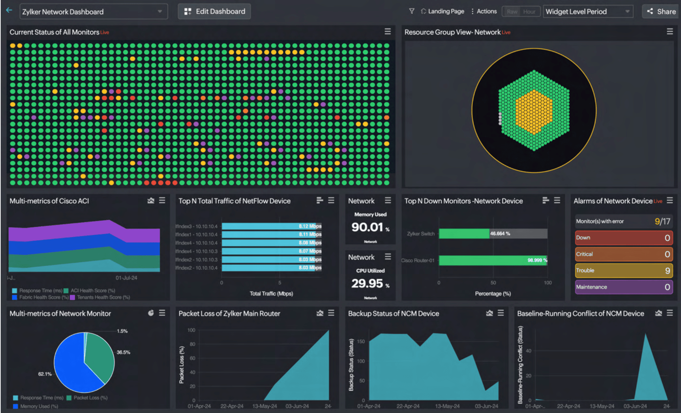Open Zylker Network Dashboard dropdown
This screenshot has height=413, width=681.
point(93,12)
